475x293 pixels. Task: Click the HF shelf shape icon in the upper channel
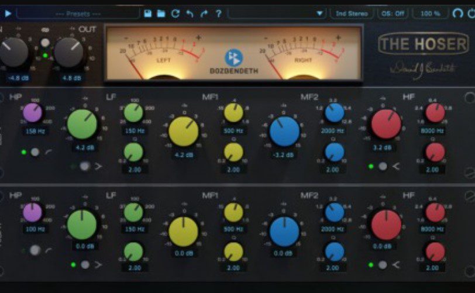click(x=396, y=166)
